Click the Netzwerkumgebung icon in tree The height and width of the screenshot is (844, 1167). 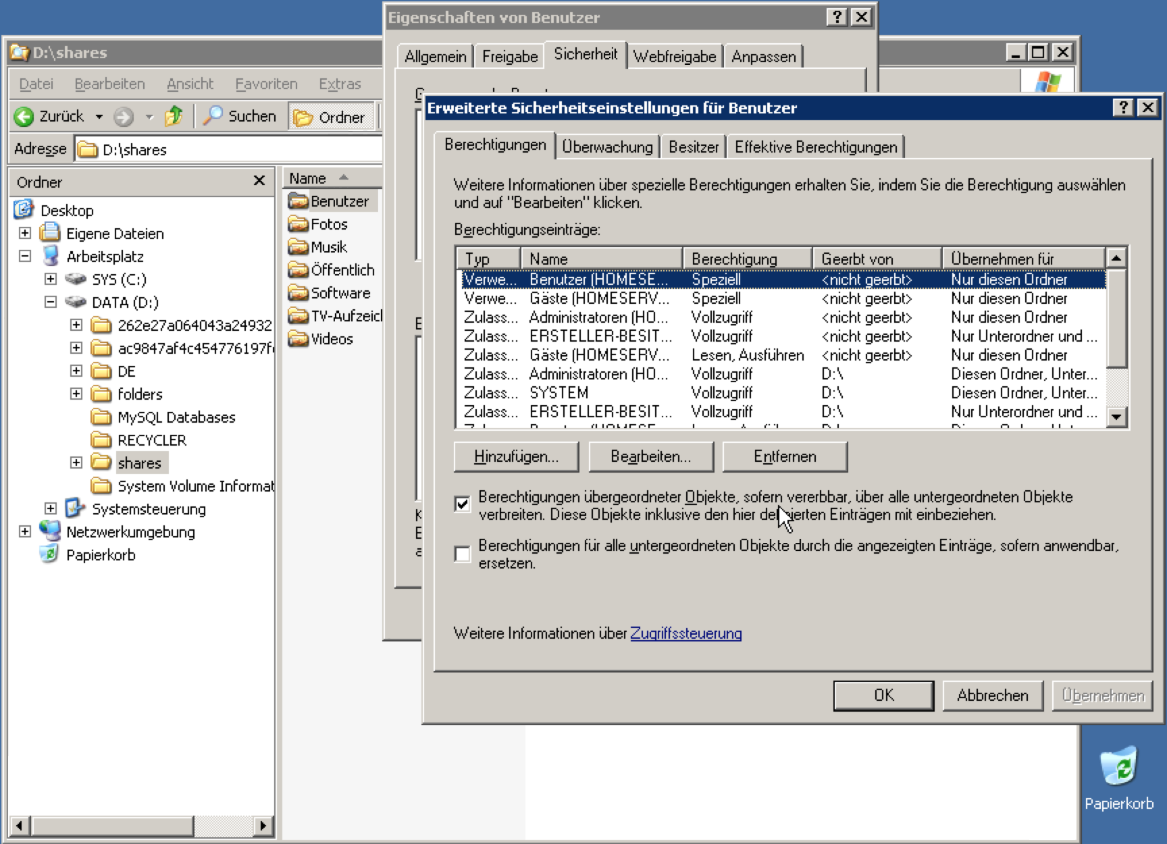49,531
